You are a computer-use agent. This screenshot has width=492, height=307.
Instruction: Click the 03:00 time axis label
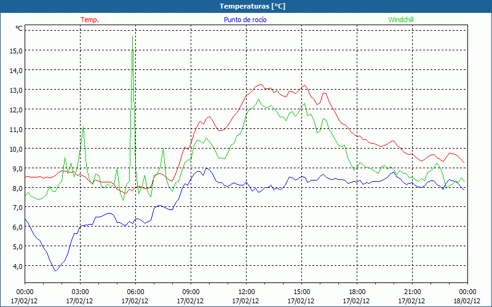[x=80, y=292]
